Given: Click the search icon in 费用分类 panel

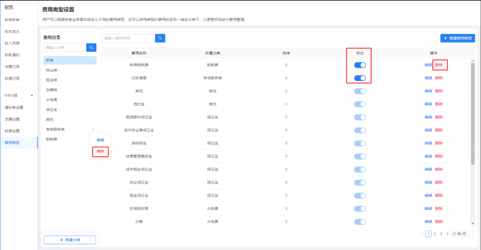Looking at the screenshot, I should coord(91,48).
